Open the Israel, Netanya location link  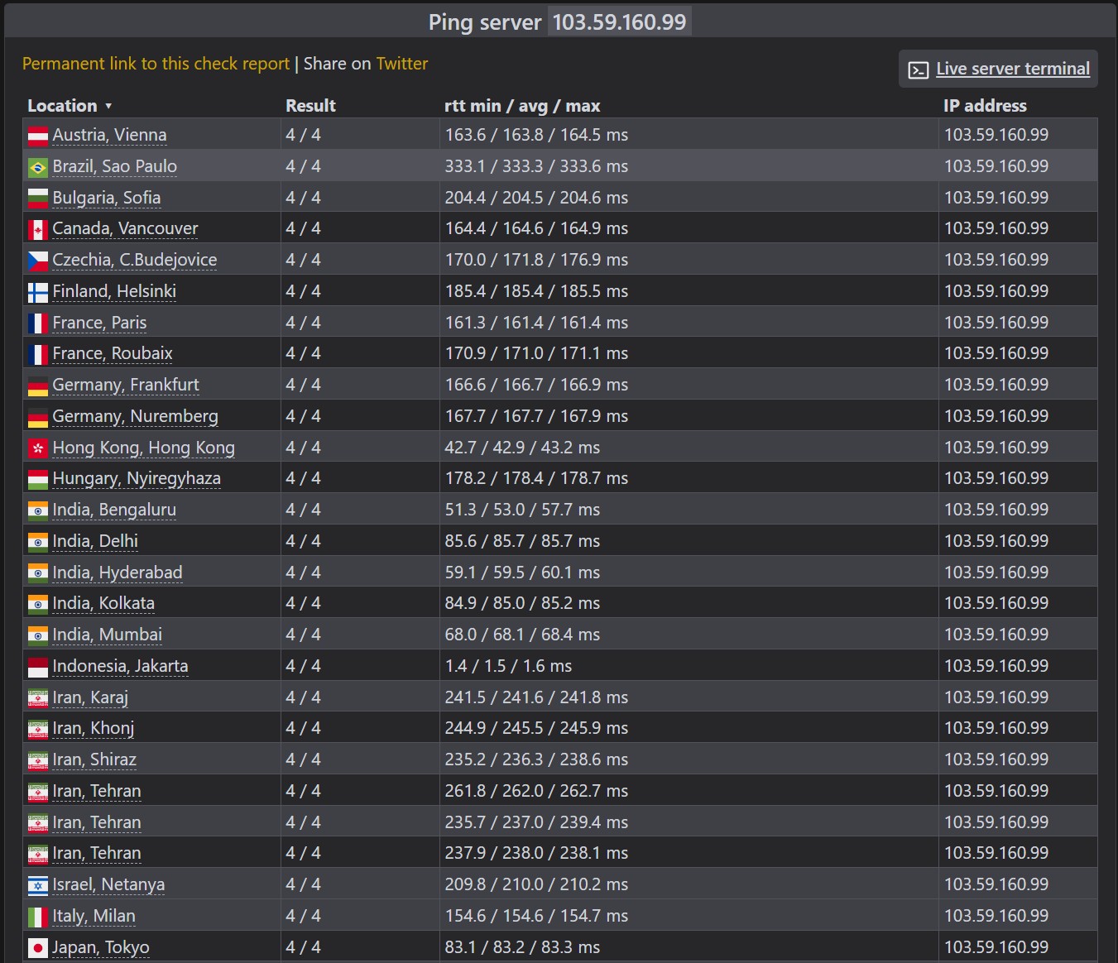coord(108,884)
